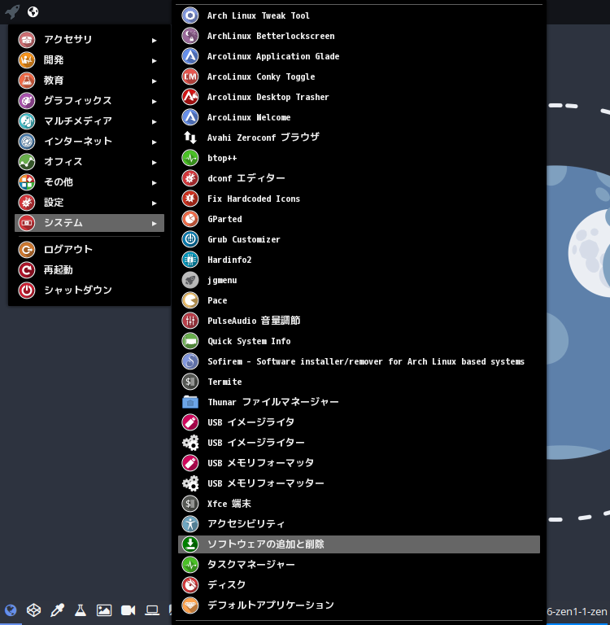This screenshot has height=625, width=610.
Task: Click the laptop icon in bottom dock
Action: point(152,610)
